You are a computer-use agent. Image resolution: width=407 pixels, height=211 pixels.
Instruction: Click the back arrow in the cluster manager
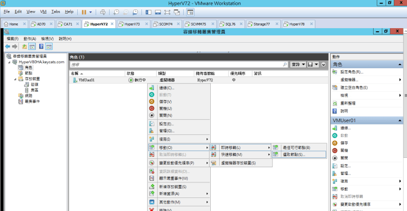(x=8, y=46)
